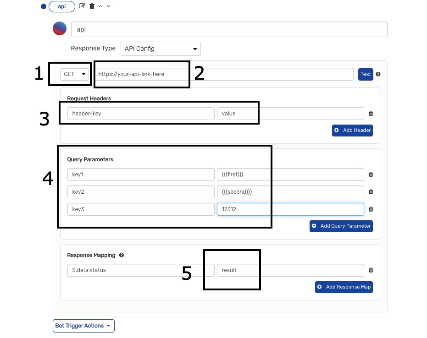Select the api pill label

click(61, 6)
